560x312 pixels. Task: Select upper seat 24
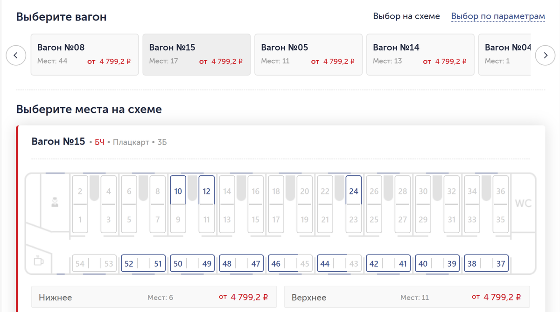coord(354,191)
